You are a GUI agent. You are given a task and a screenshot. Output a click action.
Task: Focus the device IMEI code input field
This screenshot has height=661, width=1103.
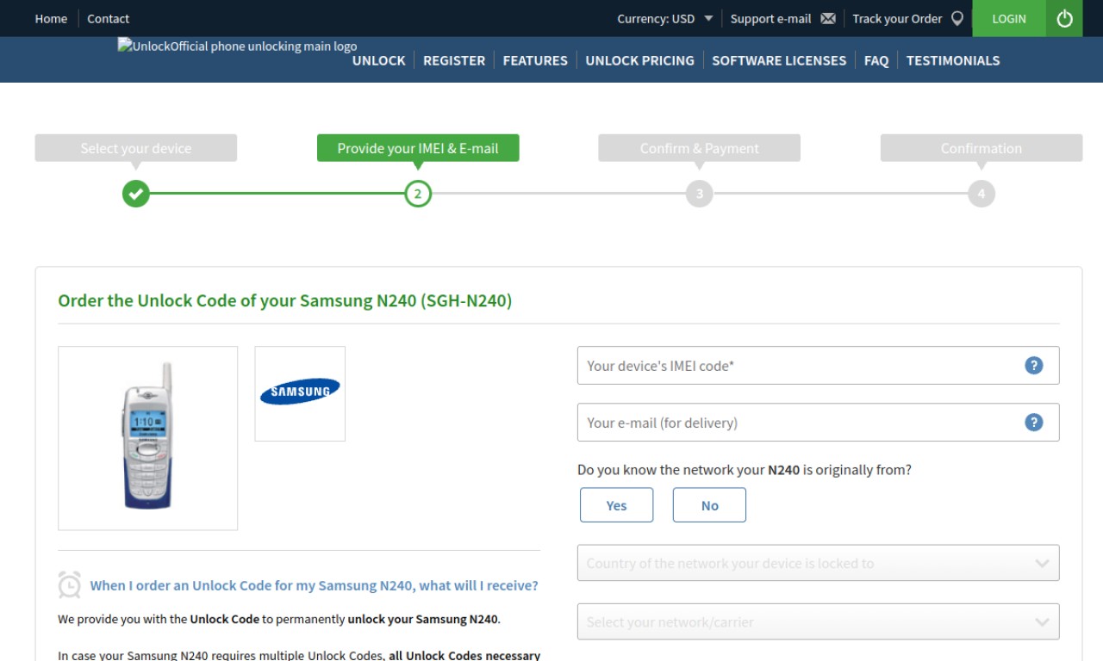tap(818, 365)
